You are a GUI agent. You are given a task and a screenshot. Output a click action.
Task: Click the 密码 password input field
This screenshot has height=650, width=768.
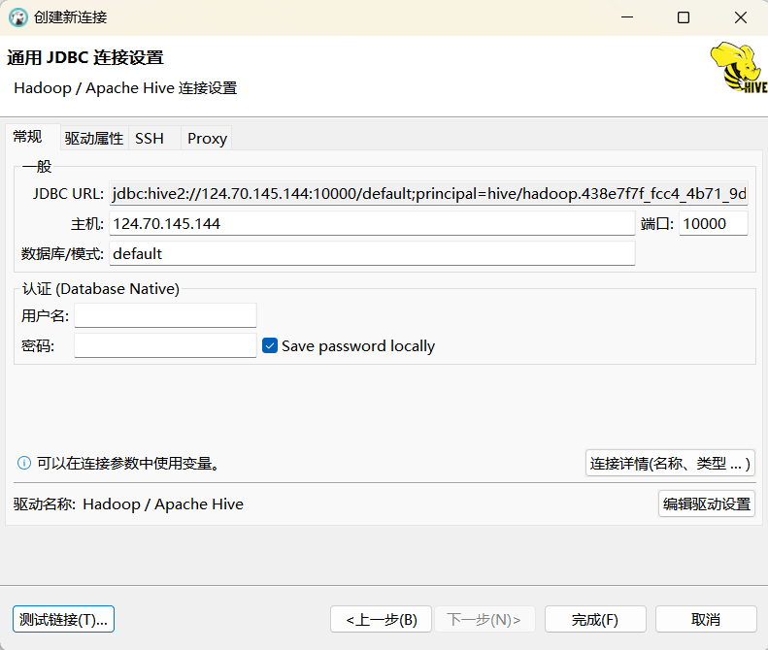coord(166,345)
